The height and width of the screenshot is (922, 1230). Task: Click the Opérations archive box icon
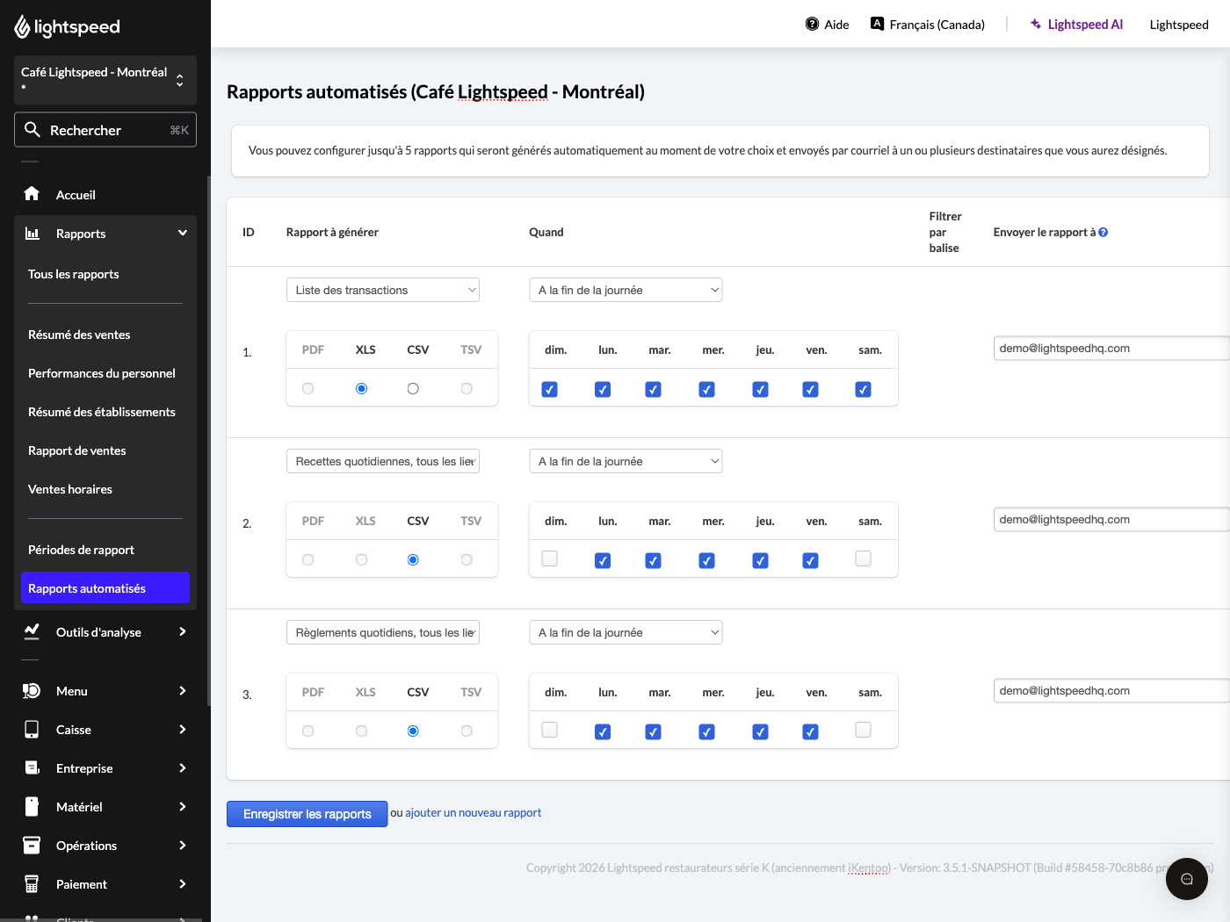click(x=32, y=846)
